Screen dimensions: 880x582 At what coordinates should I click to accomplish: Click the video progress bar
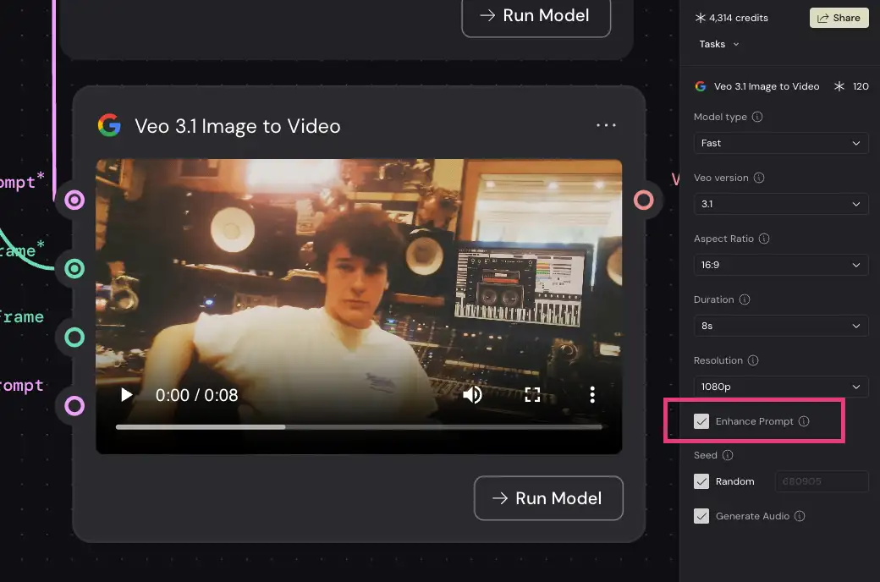coord(359,427)
